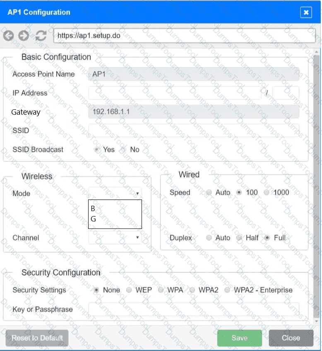Choose 1000 for wired Speed
This screenshot has height=351, width=322.
tap(267, 192)
